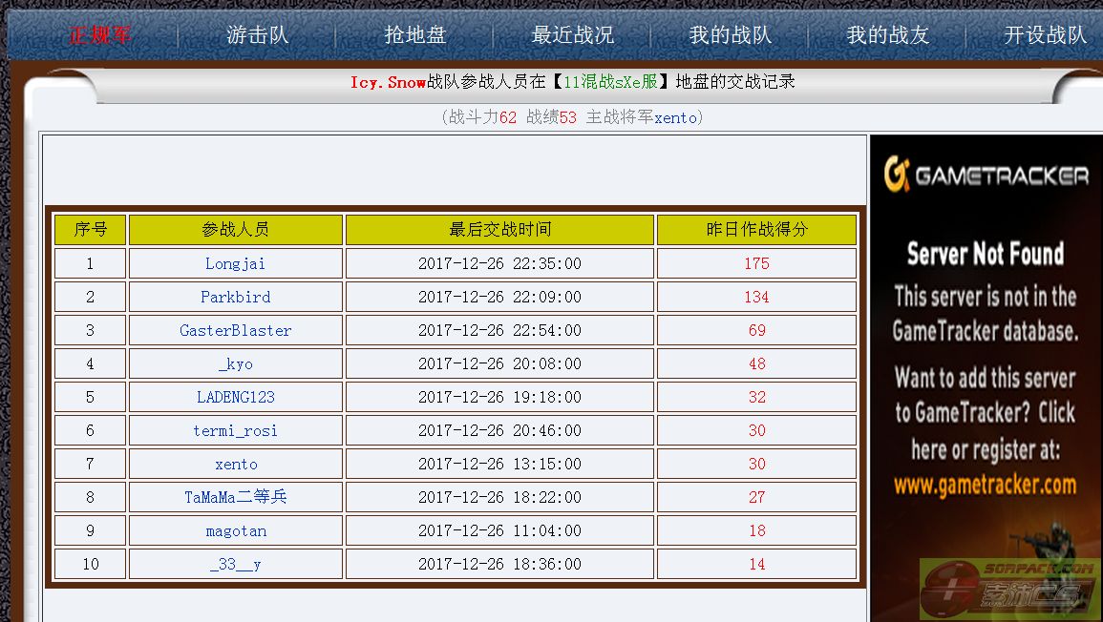This screenshot has height=622, width=1103.
Task: Click the 序号 column header
Action: (91, 230)
